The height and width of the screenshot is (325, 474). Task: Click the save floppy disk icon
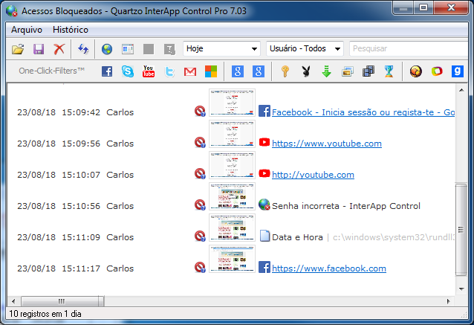(x=39, y=49)
